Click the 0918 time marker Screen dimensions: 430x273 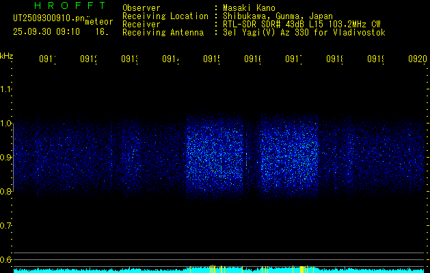tap(335, 59)
